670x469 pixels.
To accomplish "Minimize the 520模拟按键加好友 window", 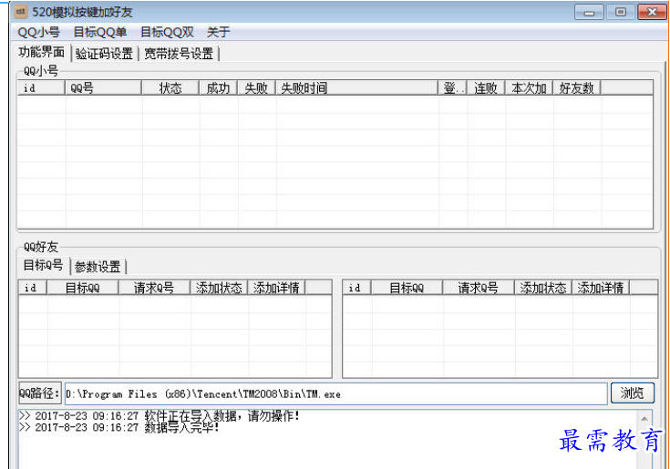I will pyautogui.click(x=589, y=12).
